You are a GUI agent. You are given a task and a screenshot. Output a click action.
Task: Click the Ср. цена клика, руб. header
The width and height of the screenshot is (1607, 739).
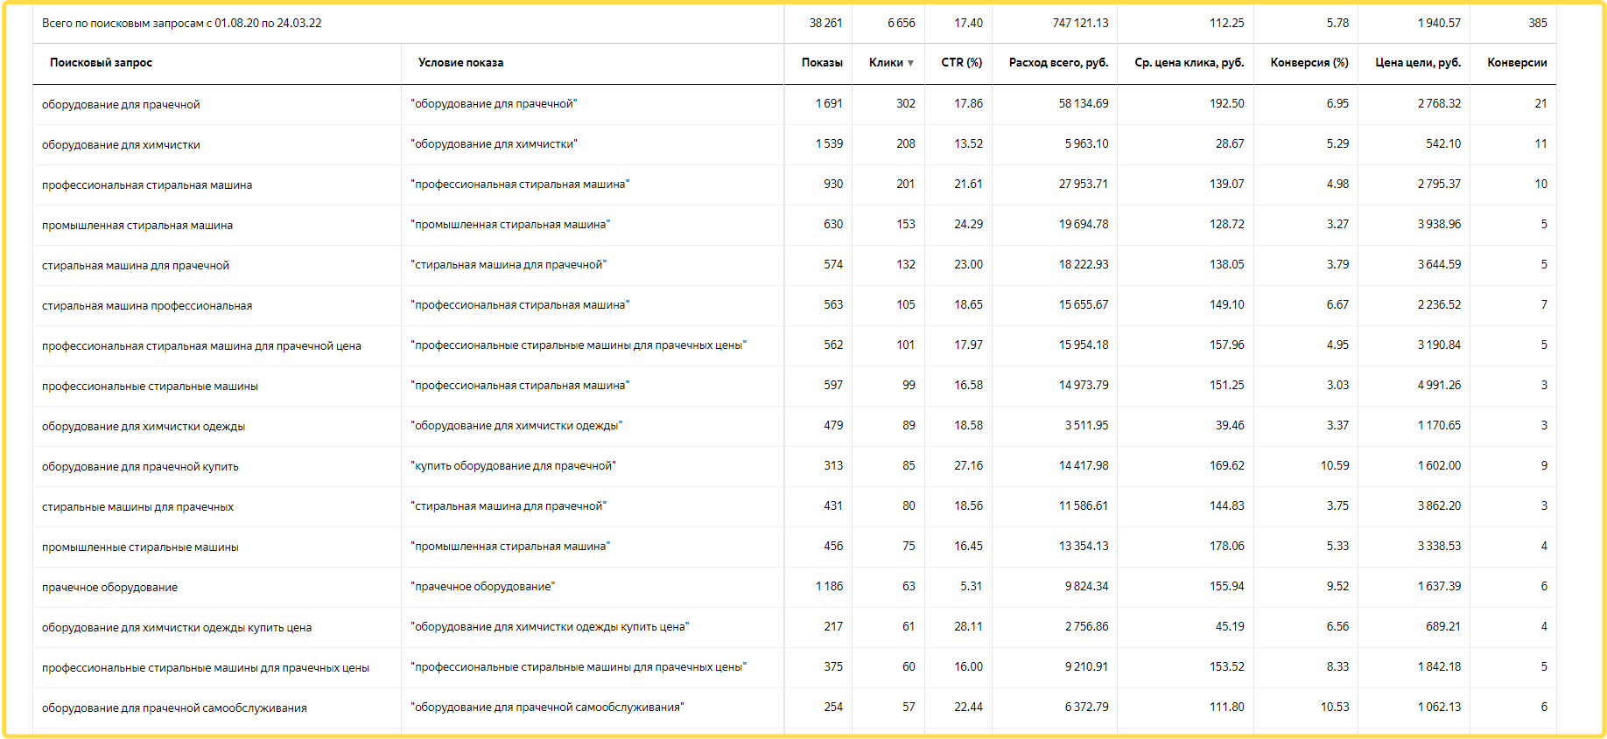click(x=1189, y=63)
